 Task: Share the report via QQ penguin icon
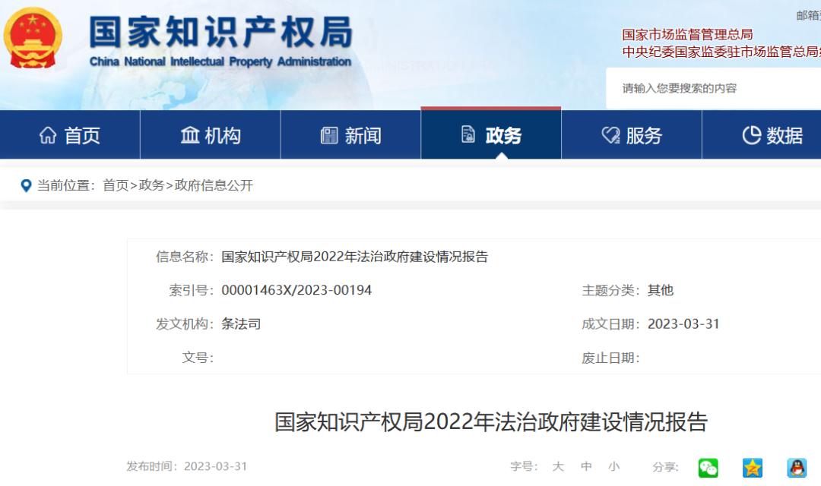coord(796,467)
